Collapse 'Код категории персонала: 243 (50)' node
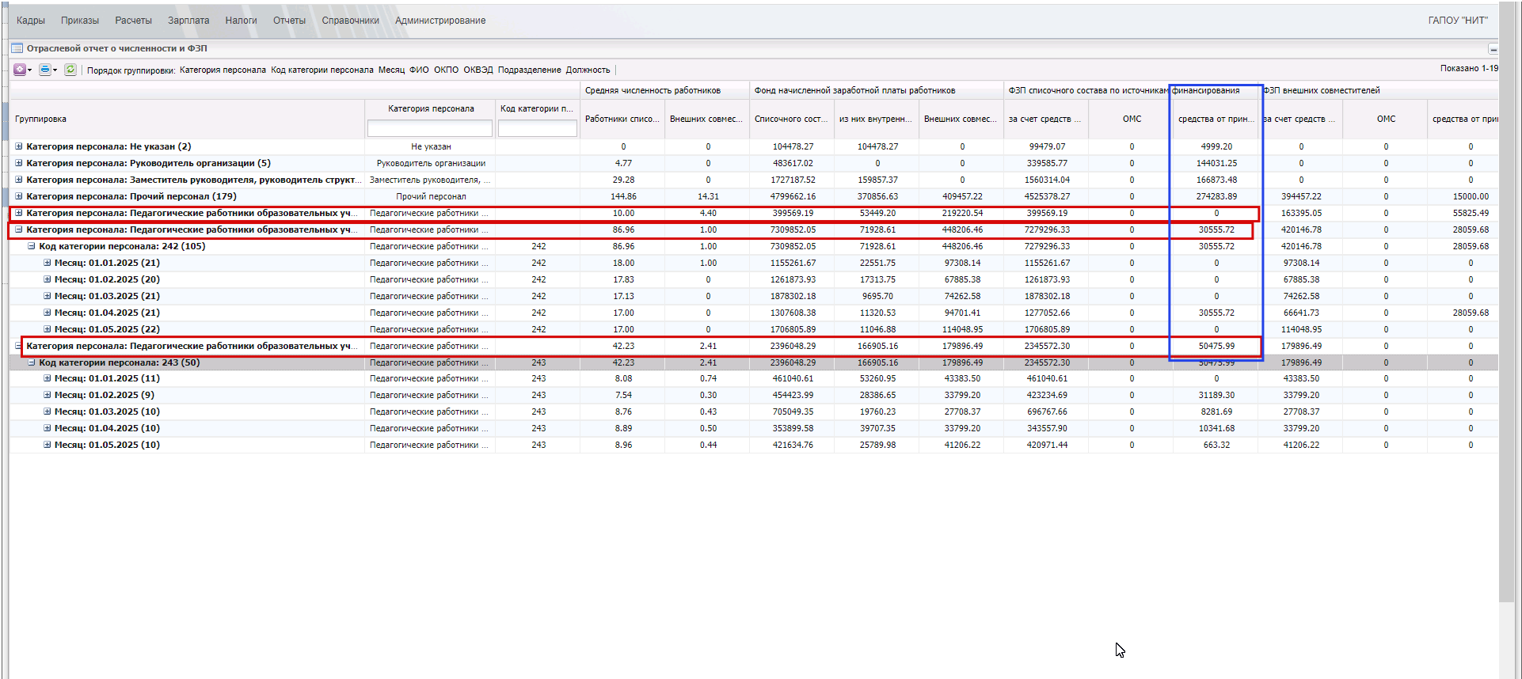This screenshot has height=679, width=1522. 32,362
